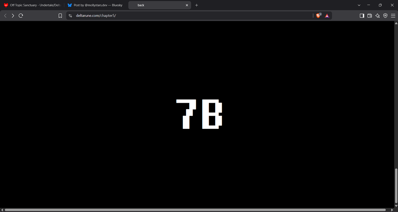Open the browser hamburger main menu
The image size is (398, 212).
393,16
